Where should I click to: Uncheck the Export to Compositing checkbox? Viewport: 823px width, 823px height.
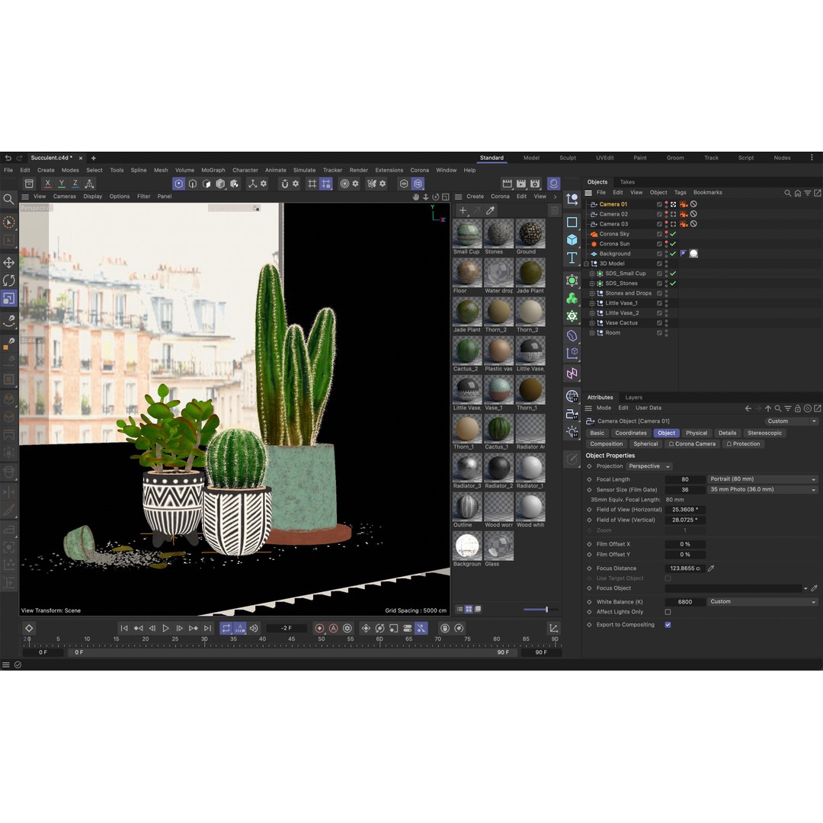[x=668, y=625]
